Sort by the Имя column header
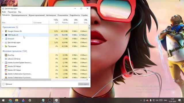This screenshot has height=103, width=184. click(17, 21)
